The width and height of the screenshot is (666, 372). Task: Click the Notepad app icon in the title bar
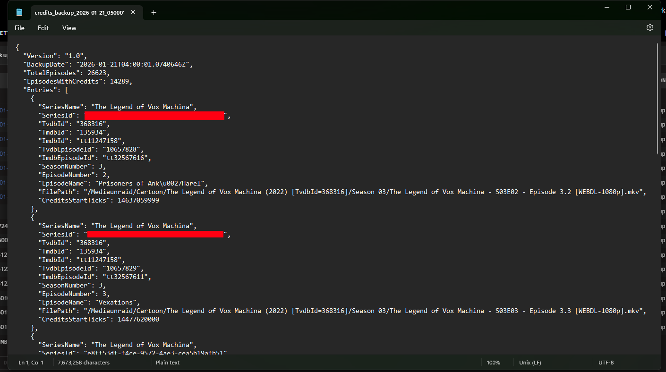click(x=19, y=12)
